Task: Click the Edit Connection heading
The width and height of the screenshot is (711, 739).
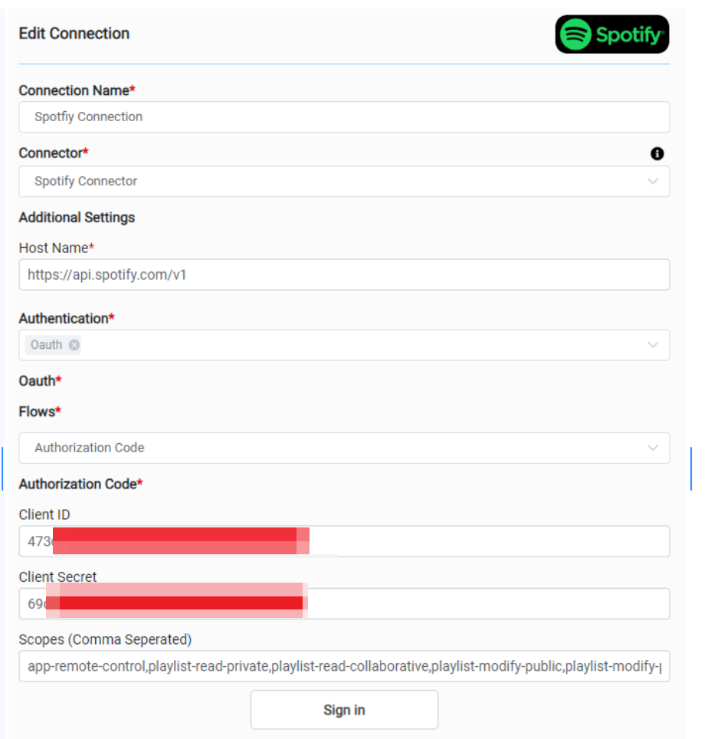Action: [74, 34]
